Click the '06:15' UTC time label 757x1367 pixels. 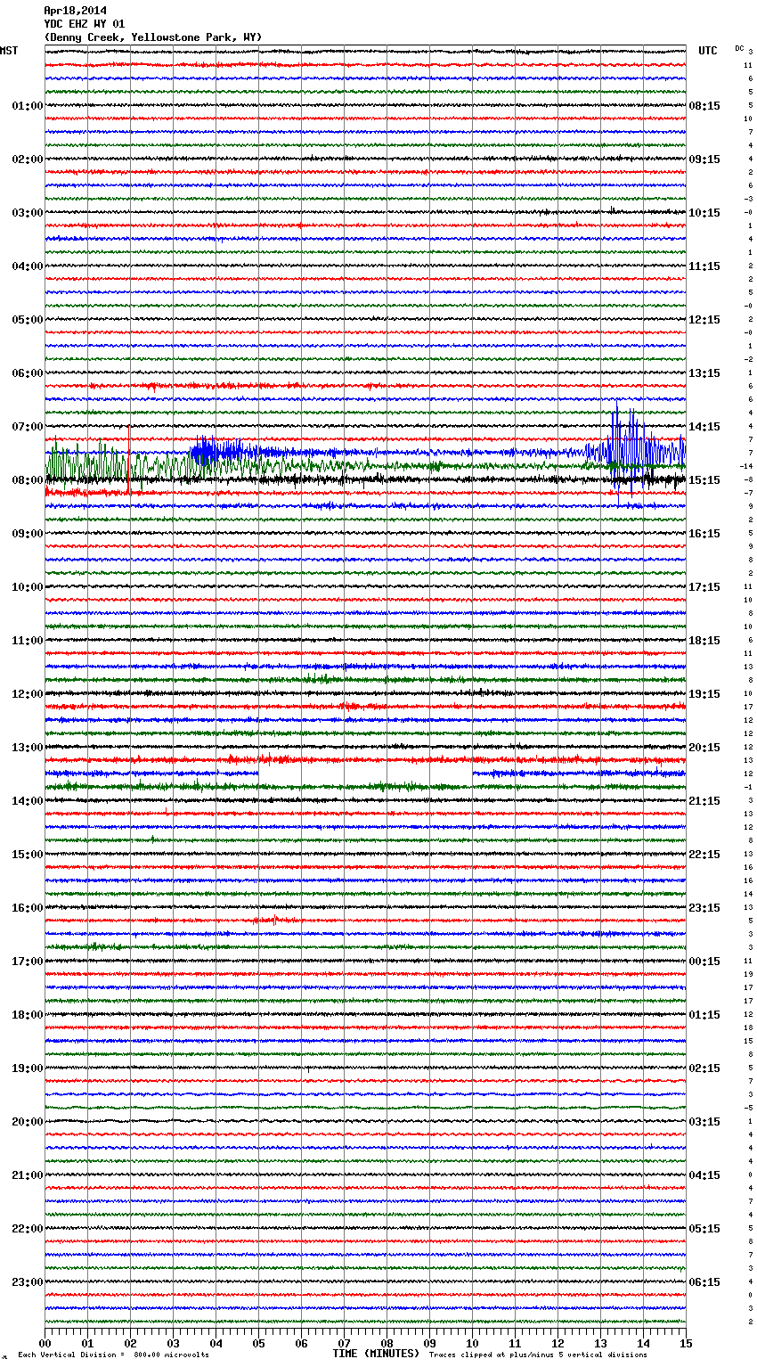pos(704,1282)
